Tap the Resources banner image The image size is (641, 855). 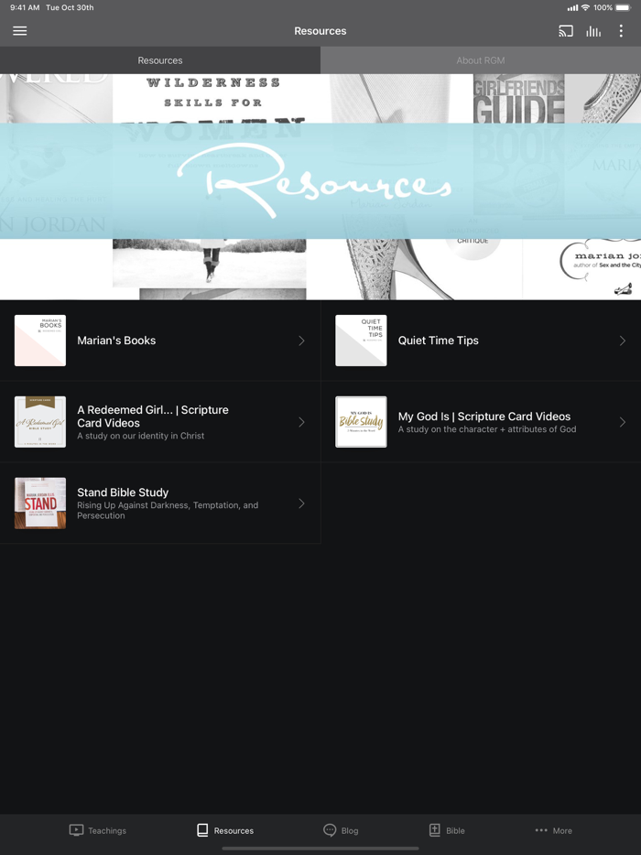320,187
